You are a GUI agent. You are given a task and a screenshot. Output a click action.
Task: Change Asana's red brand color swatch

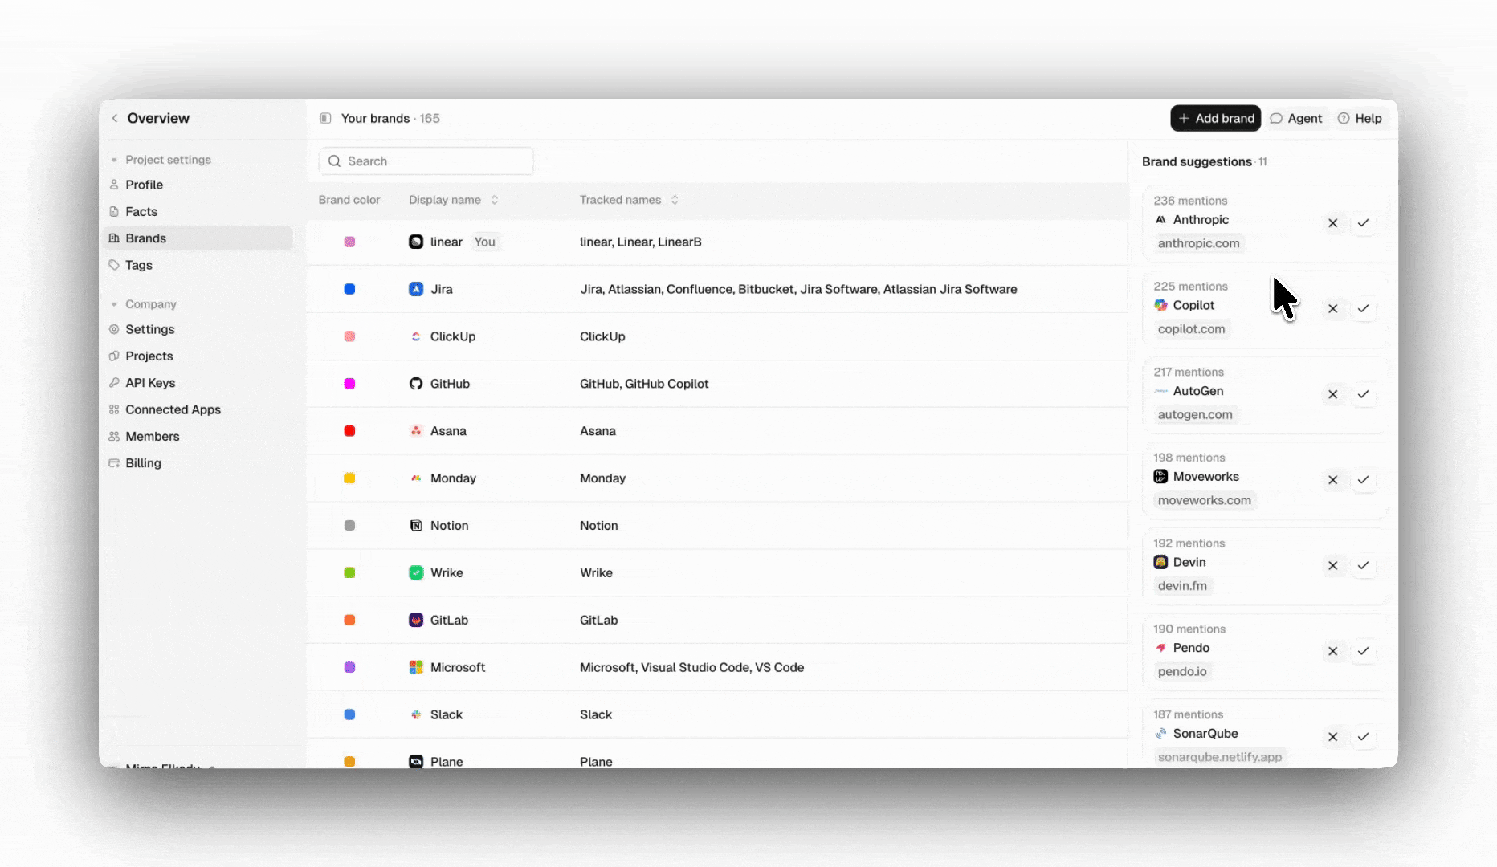[x=349, y=431]
